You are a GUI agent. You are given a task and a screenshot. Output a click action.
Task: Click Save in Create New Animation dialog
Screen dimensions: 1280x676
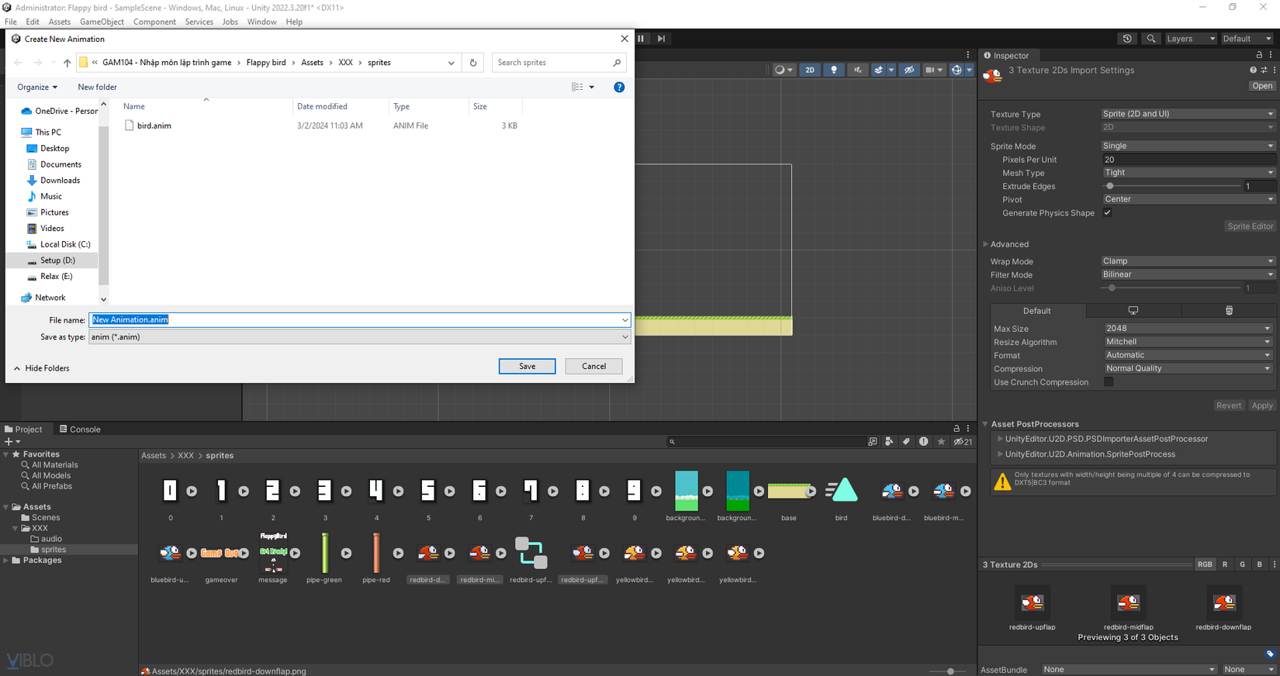click(527, 366)
